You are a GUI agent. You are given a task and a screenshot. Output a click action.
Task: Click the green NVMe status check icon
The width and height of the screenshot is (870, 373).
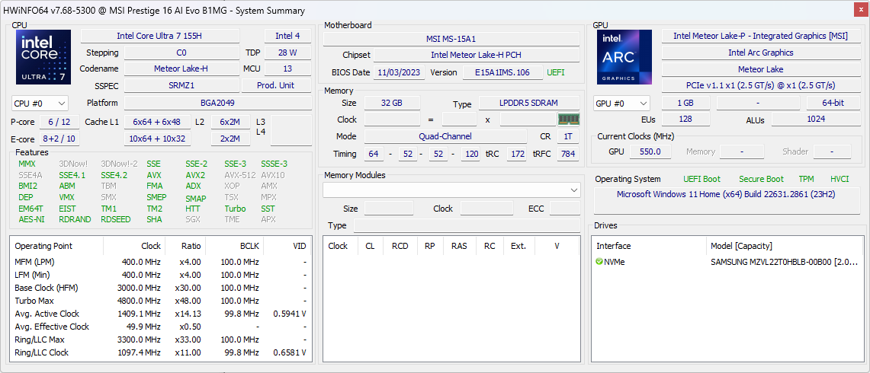point(599,262)
